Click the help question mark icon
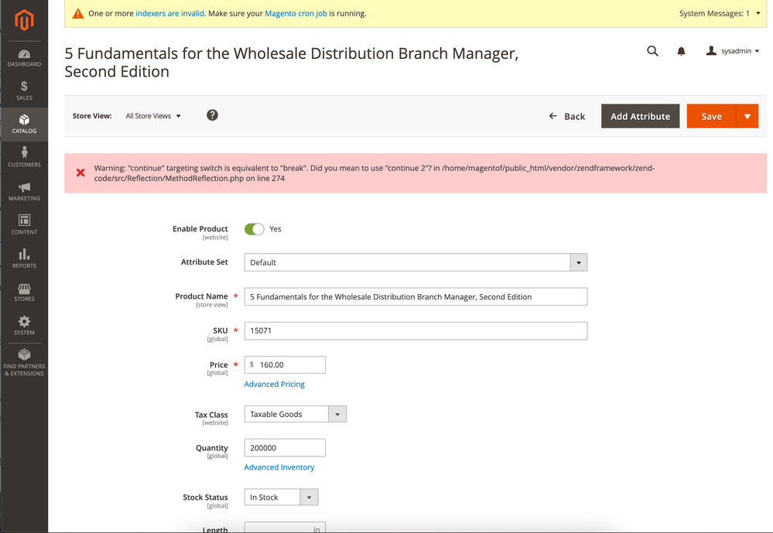The width and height of the screenshot is (773, 533). 212,115
